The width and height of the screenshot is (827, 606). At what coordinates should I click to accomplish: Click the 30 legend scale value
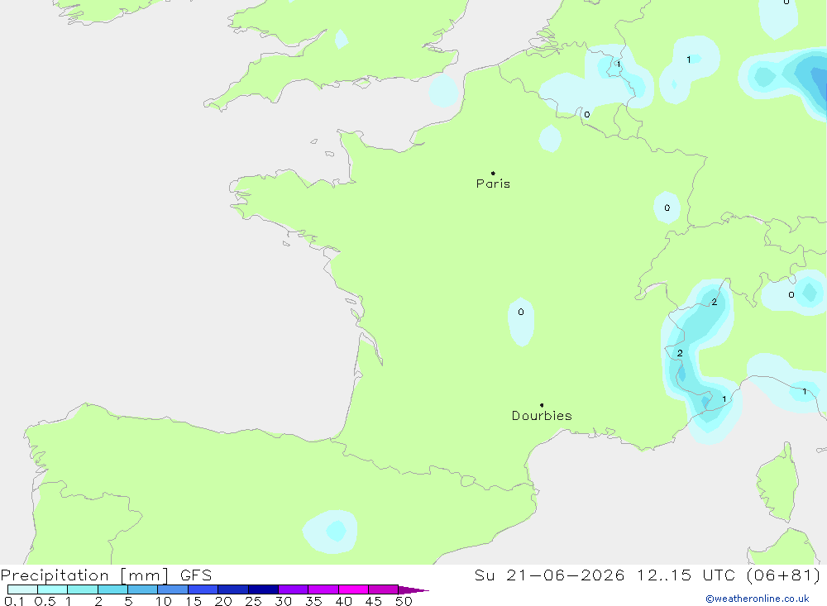tap(284, 601)
